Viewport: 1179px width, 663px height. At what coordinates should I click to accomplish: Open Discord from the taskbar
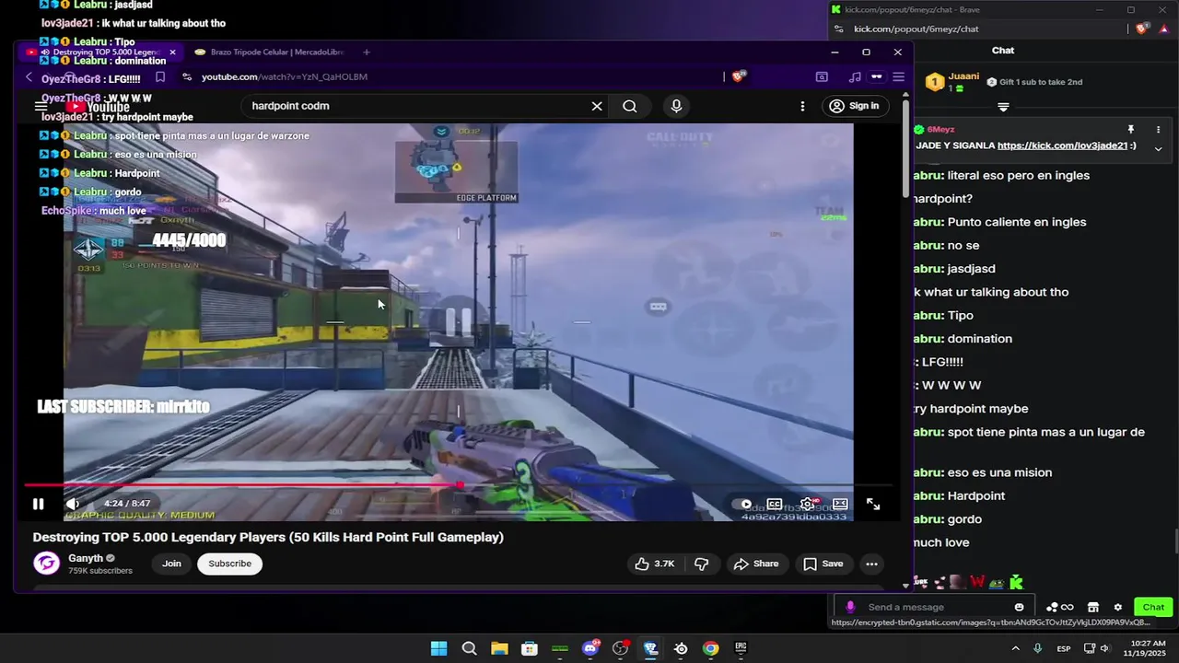[590, 648]
